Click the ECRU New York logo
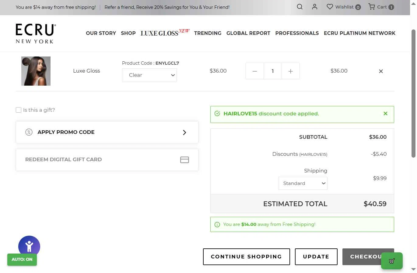The image size is (417, 273). (36, 33)
